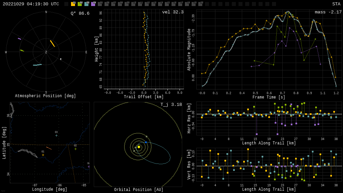Click the yellow station 01 swatch
The image size is (343, 193).
(73, 4)
